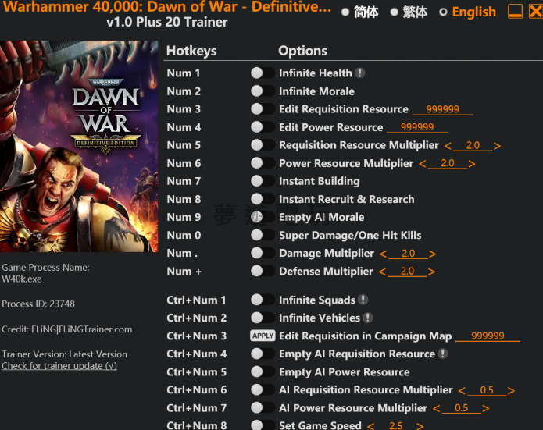Screen dimensions: 543x430
Task: Click the Ctrl+Num 6 hotkey label
Action: click(196, 389)
